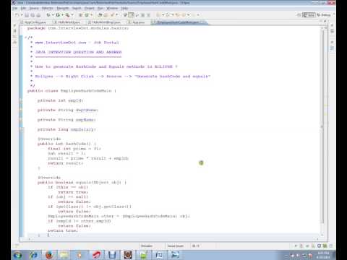Open the Refactor menu
The height and width of the screenshot is (260, 347).
48,8
